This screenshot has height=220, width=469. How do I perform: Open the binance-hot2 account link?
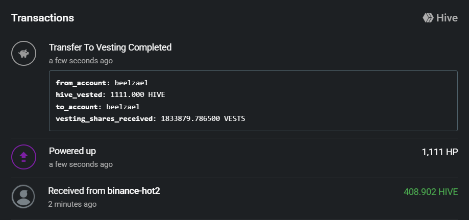134,191
